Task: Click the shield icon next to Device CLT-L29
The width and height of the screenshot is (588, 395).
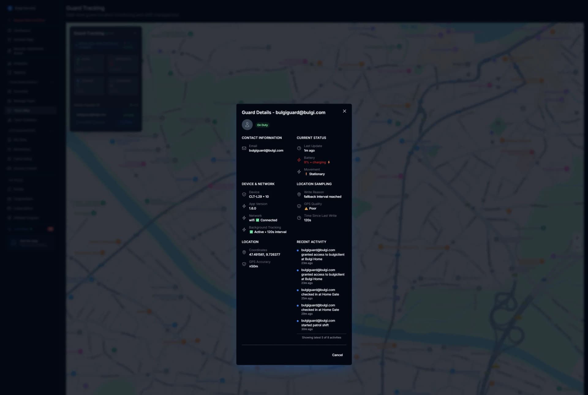Action: (x=244, y=194)
